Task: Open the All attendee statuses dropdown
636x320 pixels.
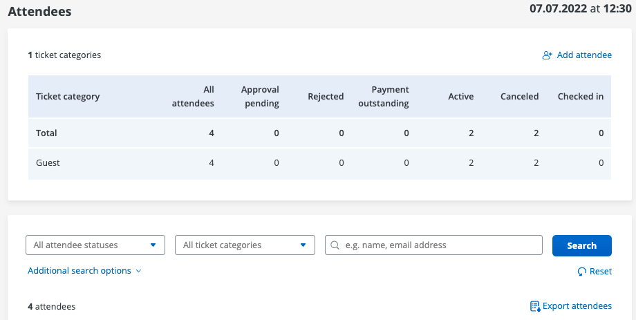Action: coord(95,245)
